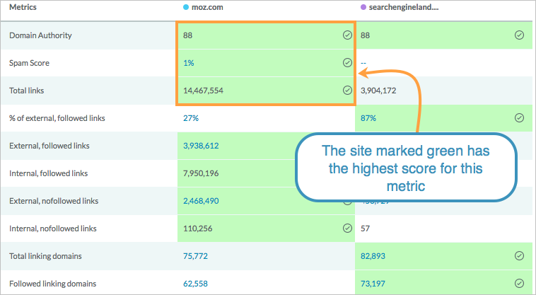Click checkmark in searchengineland Followed linking domains cell
The width and height of the screenshot is (536, 295).
(519, 284)
